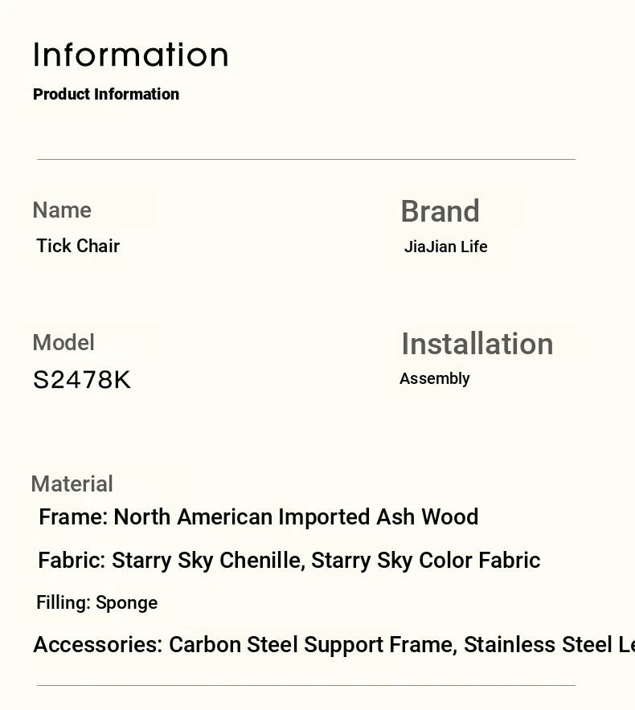Click the bottom horizontal divider line

pyautogui.click(x=306, y=686)
